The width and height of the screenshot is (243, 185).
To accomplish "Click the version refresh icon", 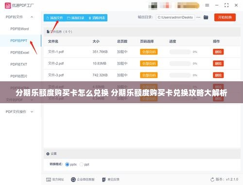I will [x=212, y=180].
